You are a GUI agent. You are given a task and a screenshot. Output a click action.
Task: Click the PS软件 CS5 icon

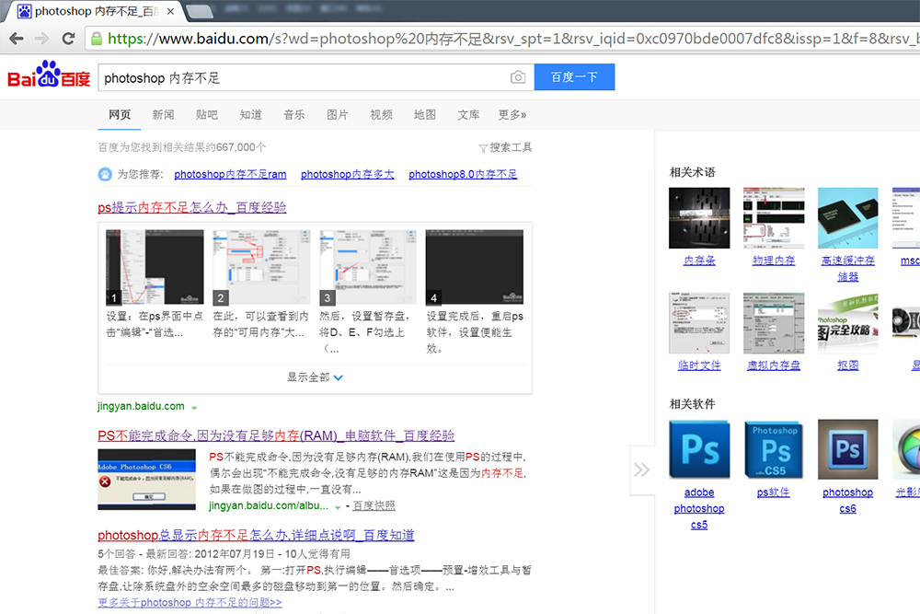774,450
